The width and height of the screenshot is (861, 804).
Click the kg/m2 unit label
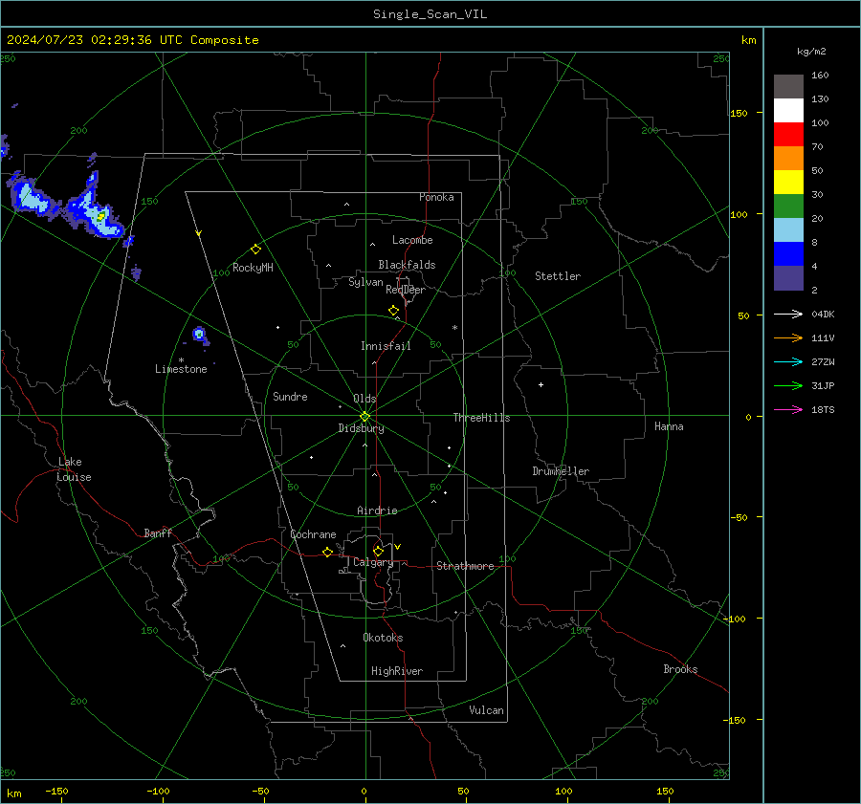[x=811, y=52]
